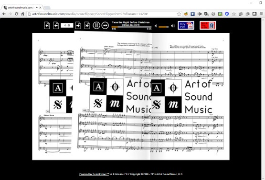Click the page number field showing 4 - 5
The image size is (265, 180).
coord(67,25)
